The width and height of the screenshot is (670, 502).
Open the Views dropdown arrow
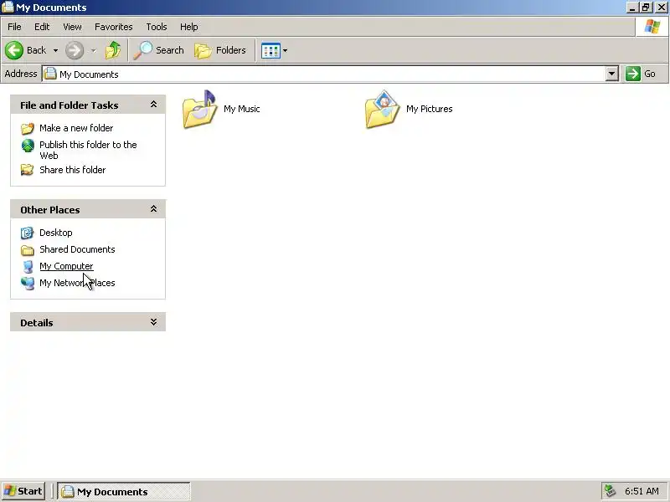coord(285,50)
